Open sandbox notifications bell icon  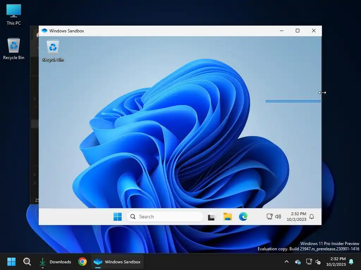point(312,217)
